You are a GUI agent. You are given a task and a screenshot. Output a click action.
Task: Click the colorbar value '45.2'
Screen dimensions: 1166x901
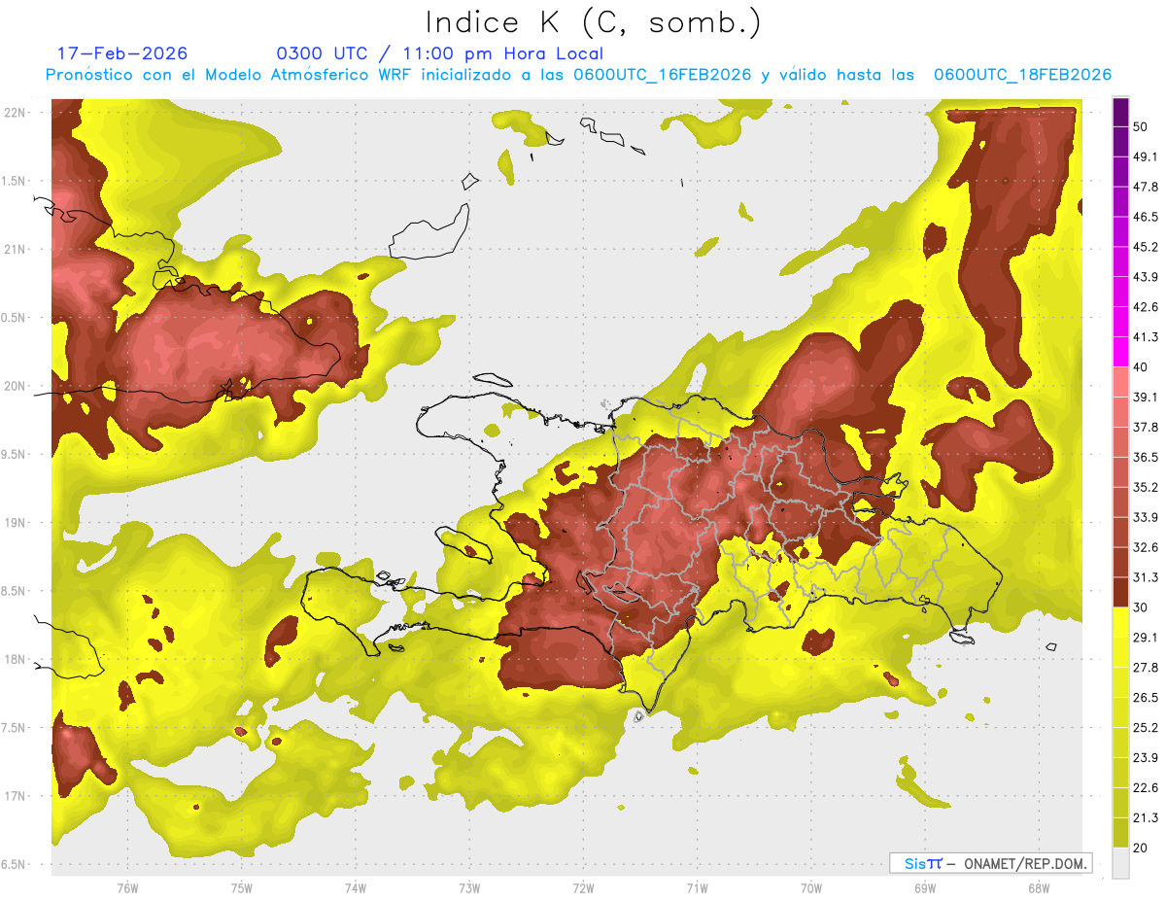[1146, 247]
